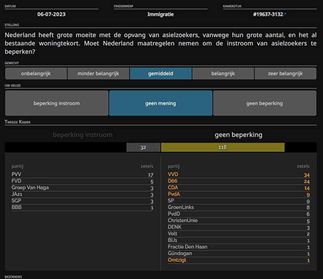Select the gemiddeld weight option
The image size is (323, 279).
click(161, 73)
